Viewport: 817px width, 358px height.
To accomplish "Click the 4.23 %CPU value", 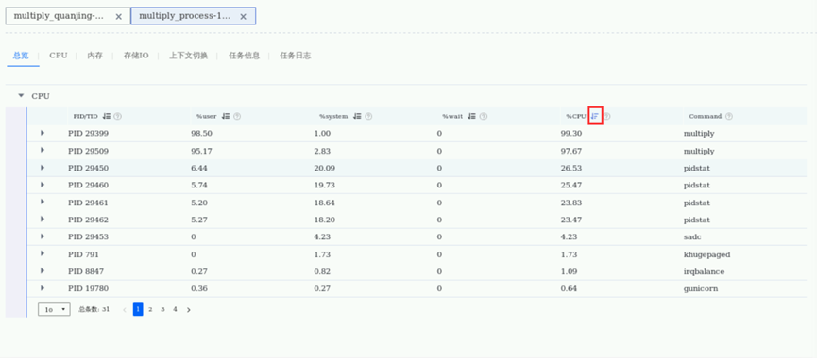I will (569, 236).
